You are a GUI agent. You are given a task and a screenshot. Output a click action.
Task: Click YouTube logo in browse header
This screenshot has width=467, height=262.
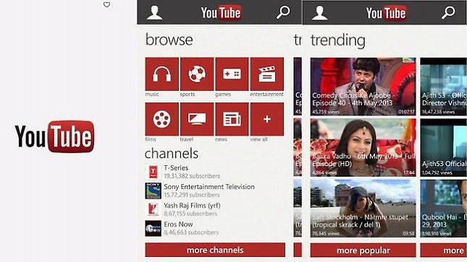(222, 13)
